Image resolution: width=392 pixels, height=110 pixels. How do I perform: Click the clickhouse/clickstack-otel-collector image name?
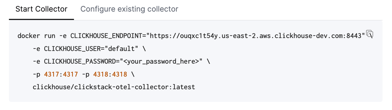102,87
